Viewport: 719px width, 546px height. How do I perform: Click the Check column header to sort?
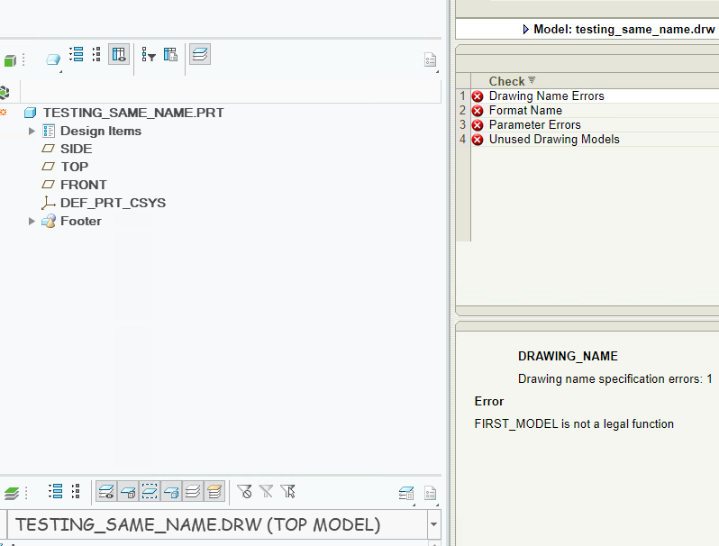coord(506,81)
